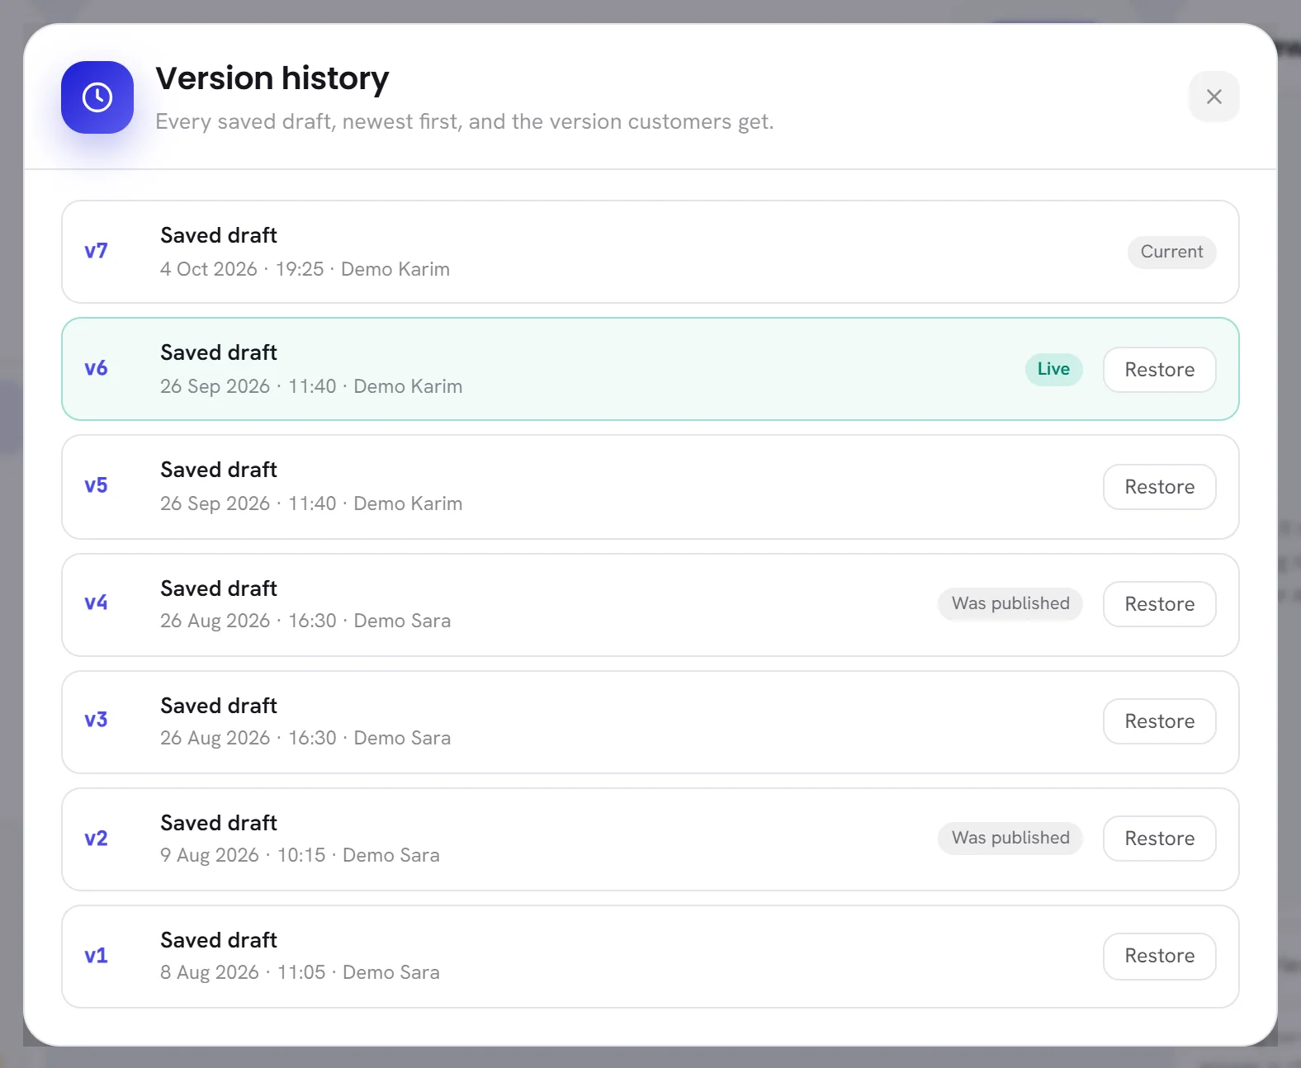
Task: Click the Current badge on v7
Action: (1171, 252)
